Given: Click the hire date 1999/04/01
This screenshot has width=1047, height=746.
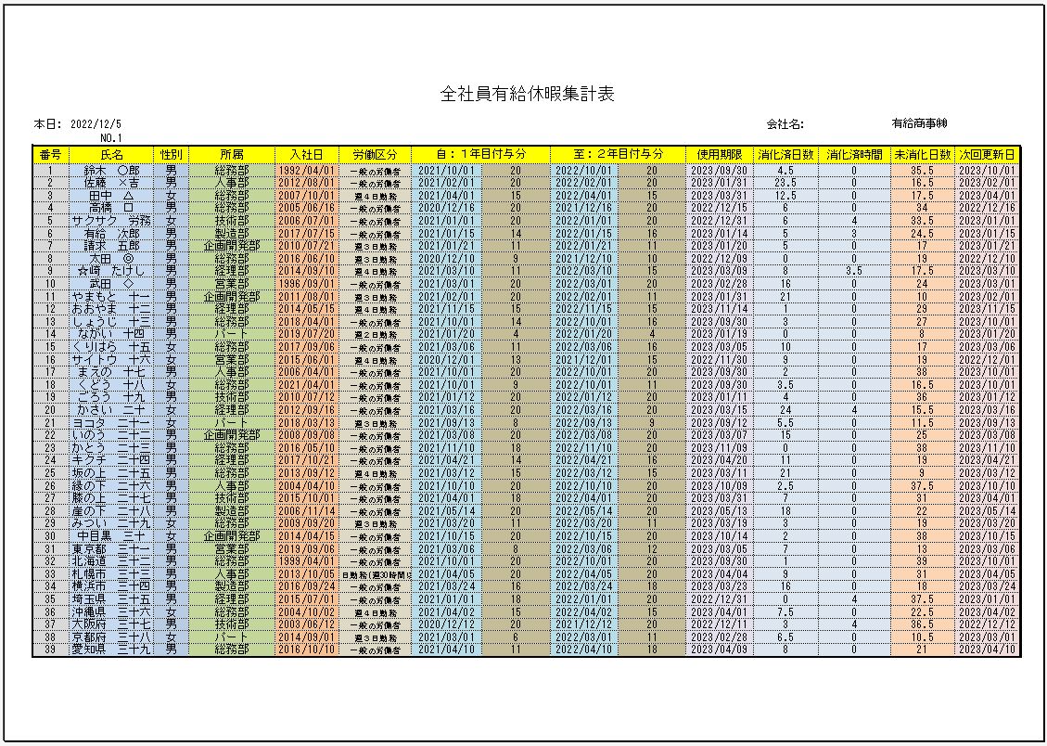Looking at the screenshot, I should pyautogui.click(x=307, y=561).
